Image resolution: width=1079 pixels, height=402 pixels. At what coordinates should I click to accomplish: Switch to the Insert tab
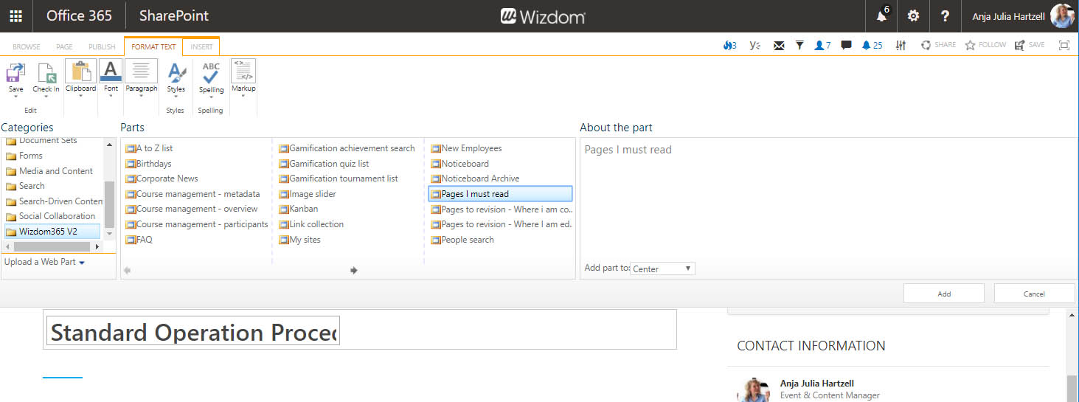[201, 46]
